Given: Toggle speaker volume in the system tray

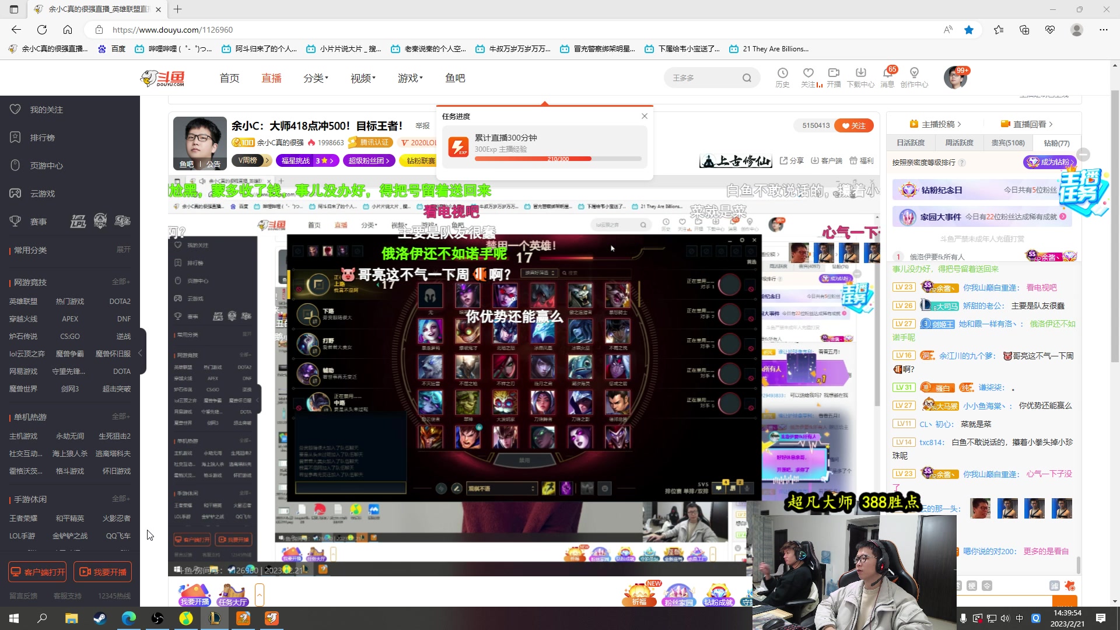Looking at the screenshot, I should (1005, 618).
